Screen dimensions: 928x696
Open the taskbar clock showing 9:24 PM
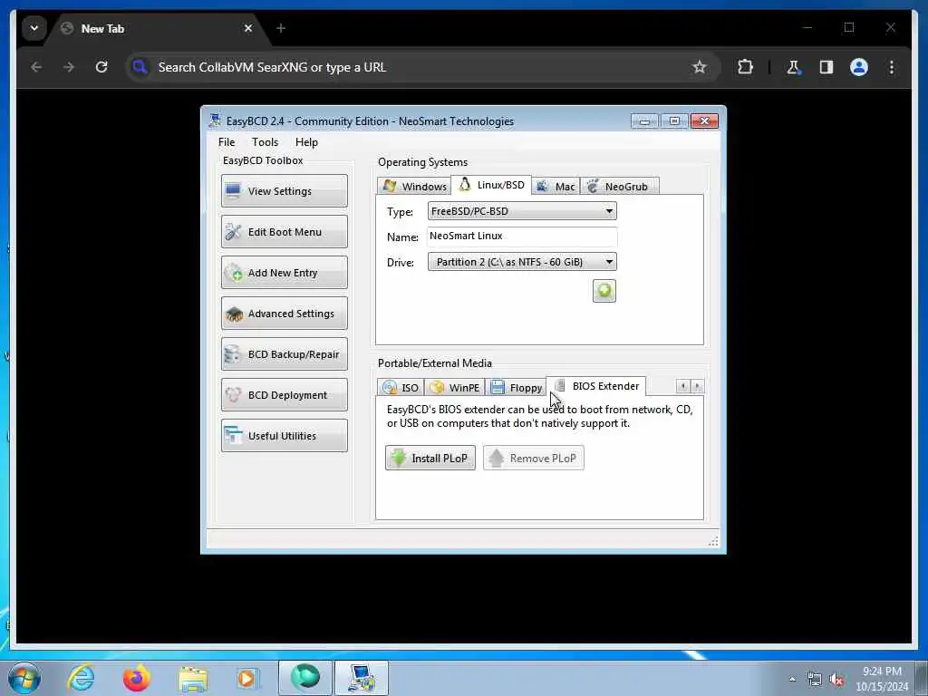click(x=882, y=679)
